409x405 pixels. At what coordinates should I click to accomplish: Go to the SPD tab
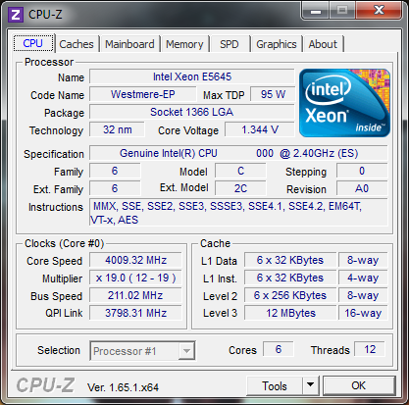point(230,44)
